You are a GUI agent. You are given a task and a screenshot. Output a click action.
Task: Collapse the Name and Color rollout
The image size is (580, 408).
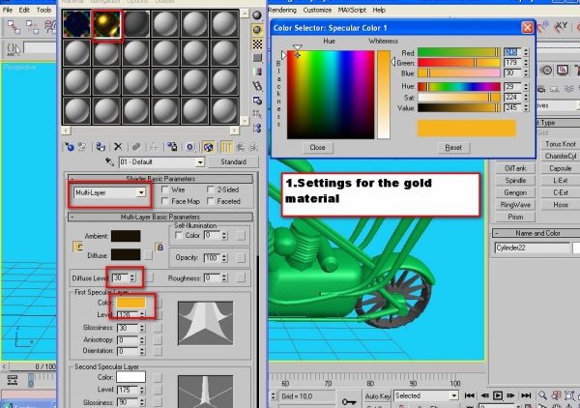pos(536,233)
